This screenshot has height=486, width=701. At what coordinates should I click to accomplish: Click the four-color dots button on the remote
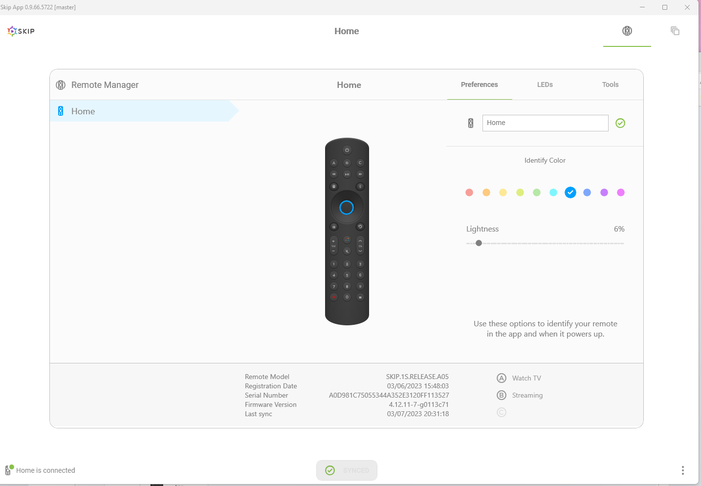point(347,240)
